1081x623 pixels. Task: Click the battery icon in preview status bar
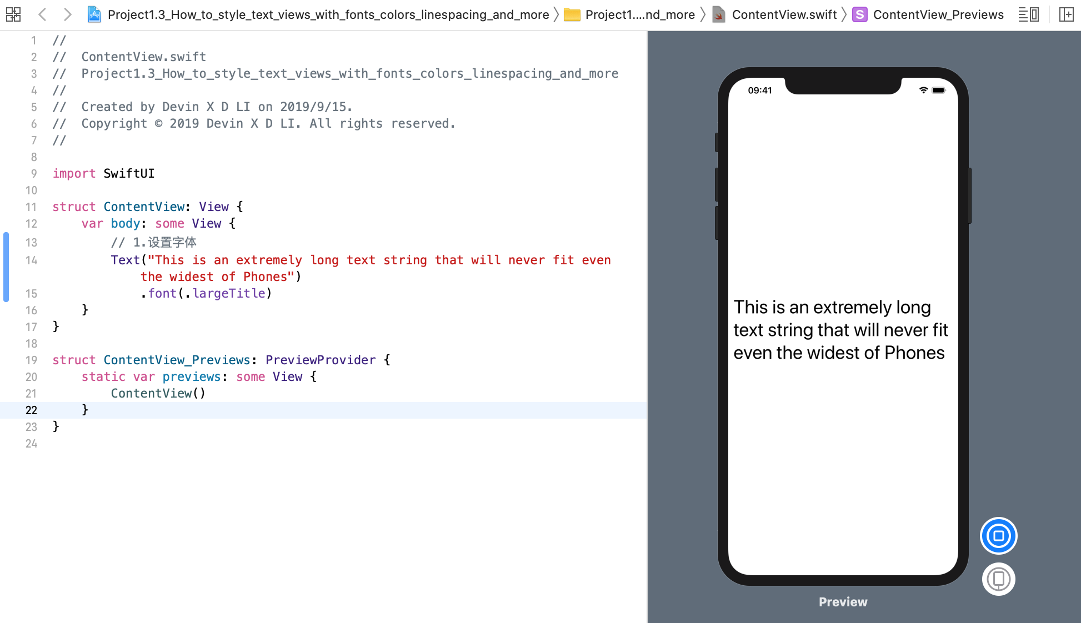pyautogui.click(x=939, y=90)
